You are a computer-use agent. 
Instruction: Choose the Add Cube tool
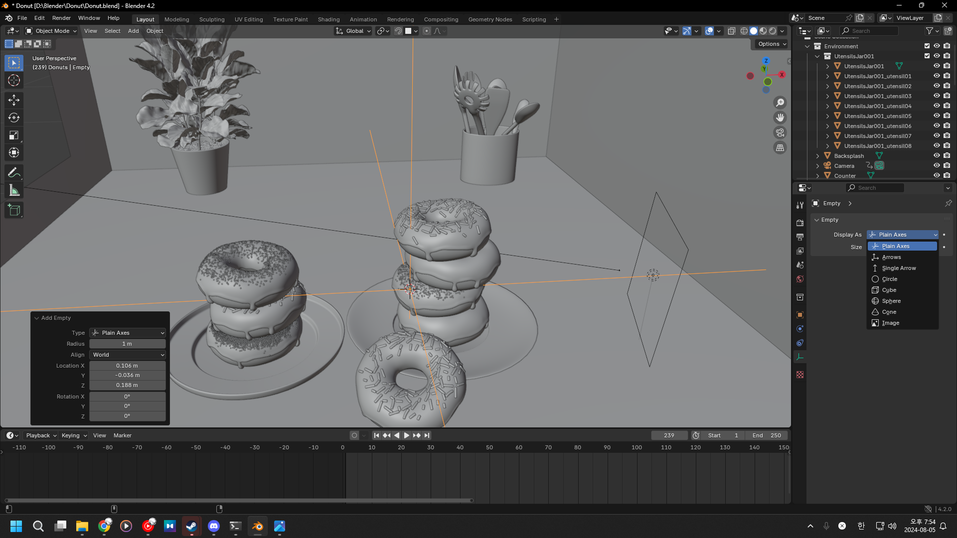pos(14,210)
